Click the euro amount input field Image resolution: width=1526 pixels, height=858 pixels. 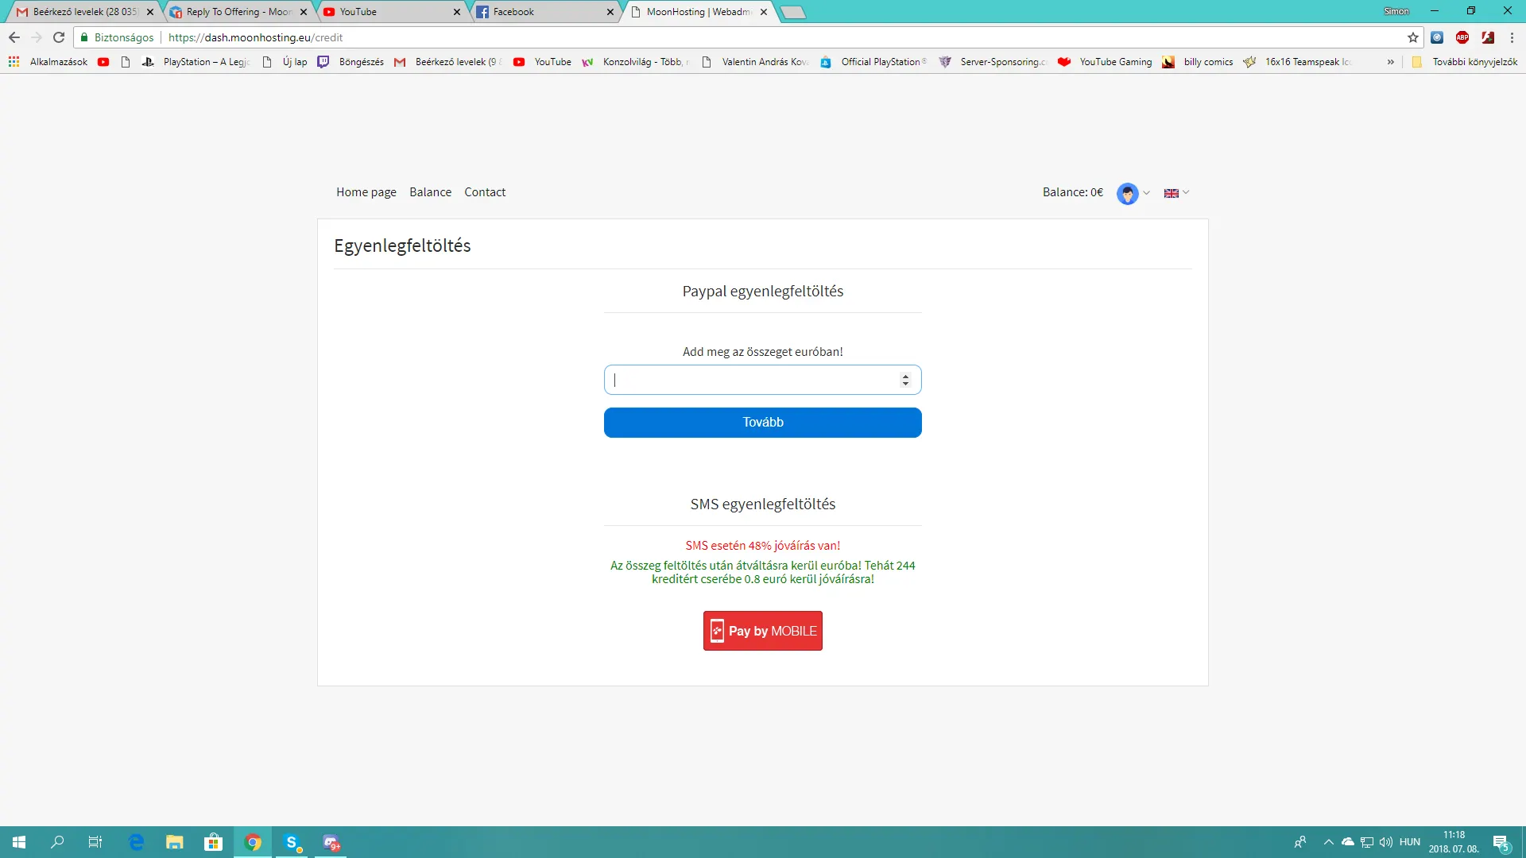747,380
